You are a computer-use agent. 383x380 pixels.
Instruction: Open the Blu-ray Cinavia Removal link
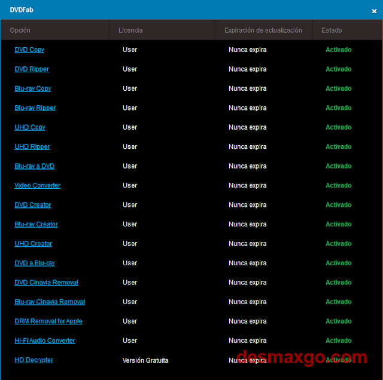[x=50, y=302]
